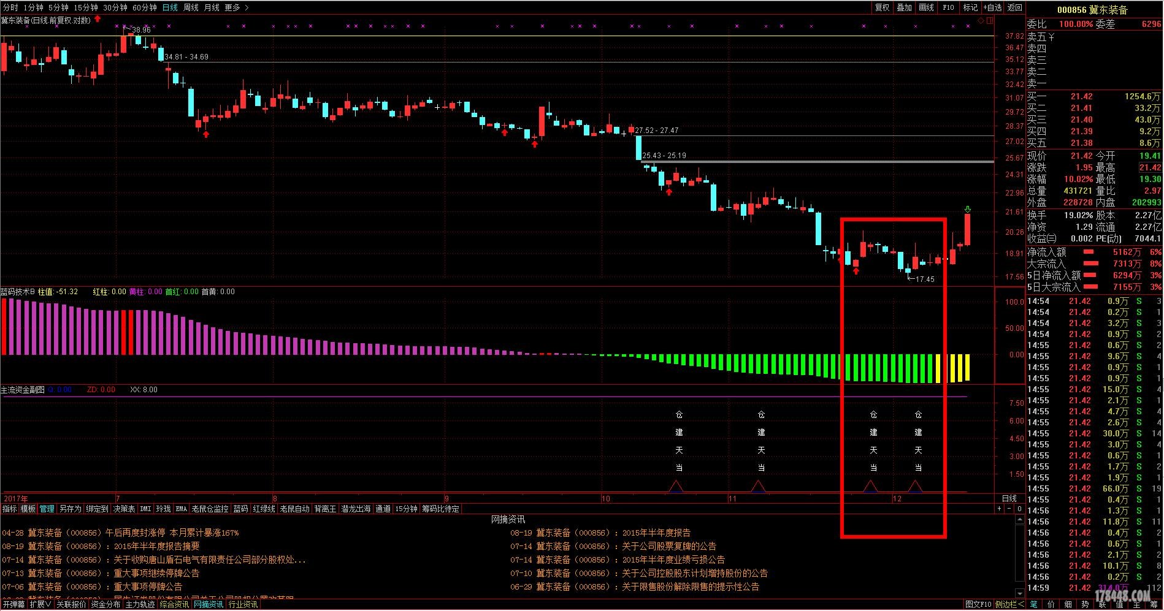Switch to the 30分钟 period
Screen dimensions: 1164x611
point(115,7)
